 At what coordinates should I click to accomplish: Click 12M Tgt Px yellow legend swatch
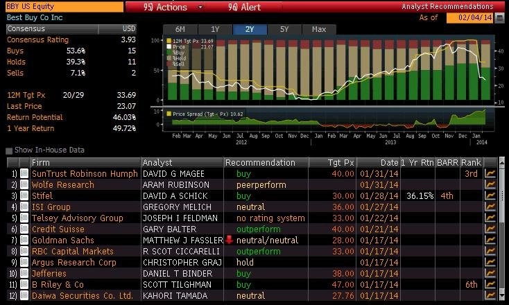coord(169,41)
